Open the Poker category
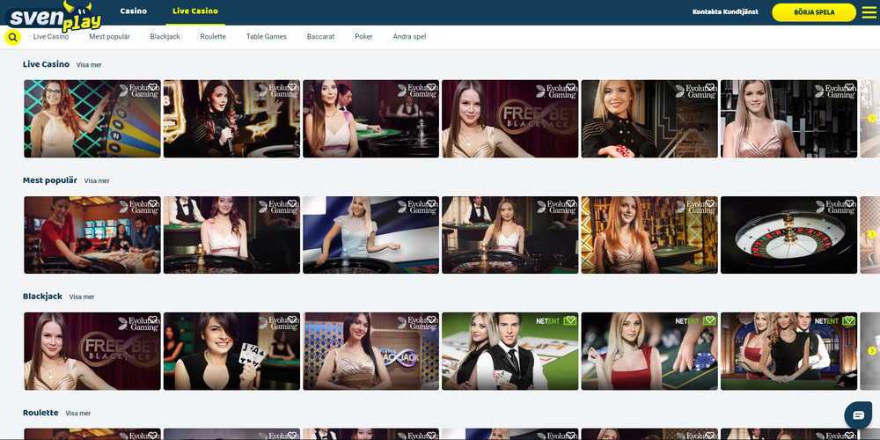 [x=363, y=36]
